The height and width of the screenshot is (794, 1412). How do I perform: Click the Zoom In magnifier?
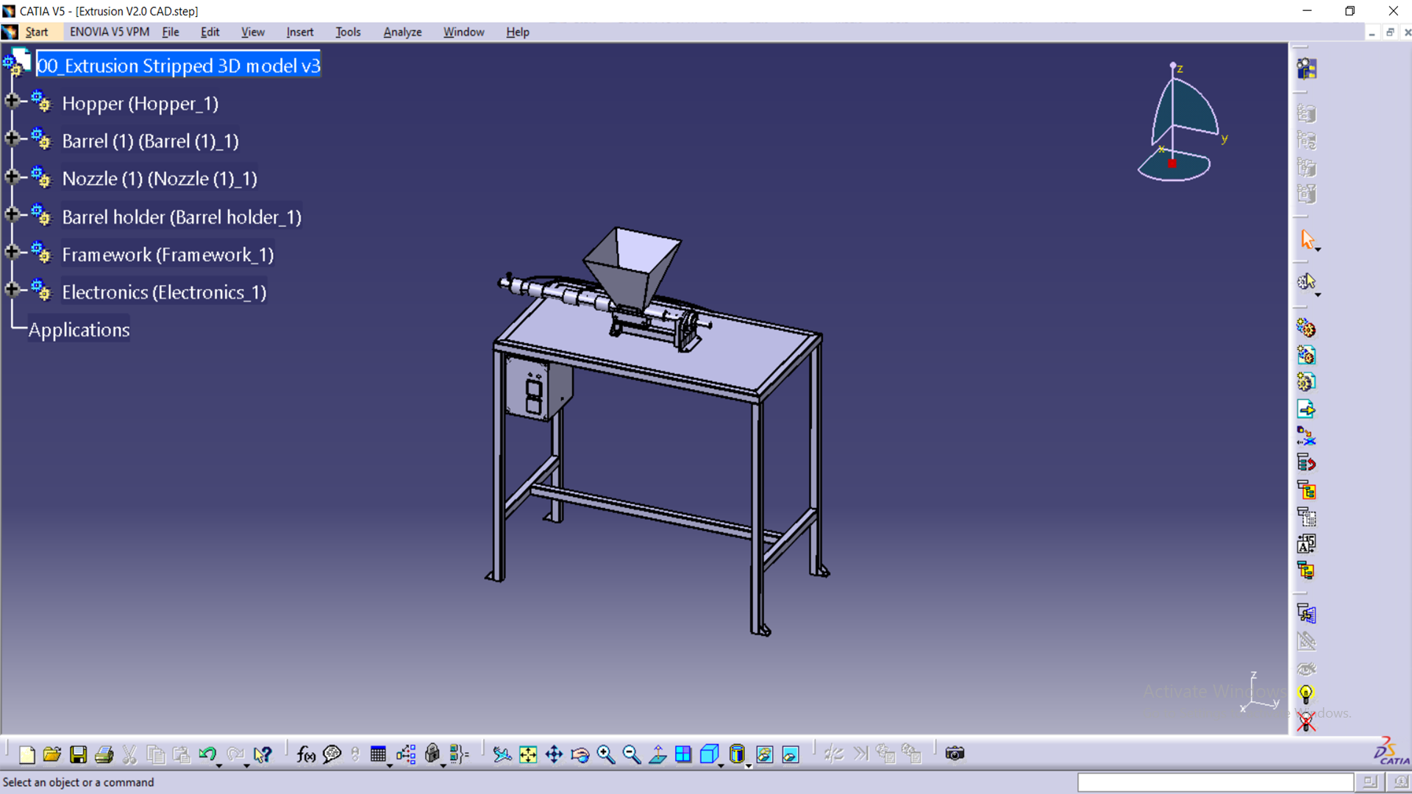coord(606,754)
